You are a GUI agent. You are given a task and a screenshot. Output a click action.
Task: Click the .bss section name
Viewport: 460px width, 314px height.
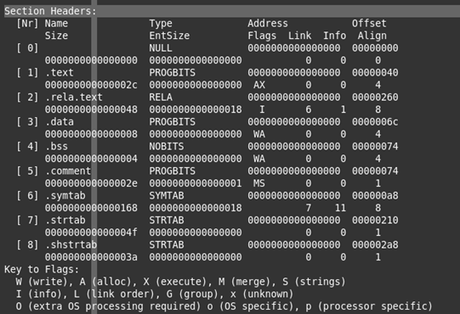(56, 147)
